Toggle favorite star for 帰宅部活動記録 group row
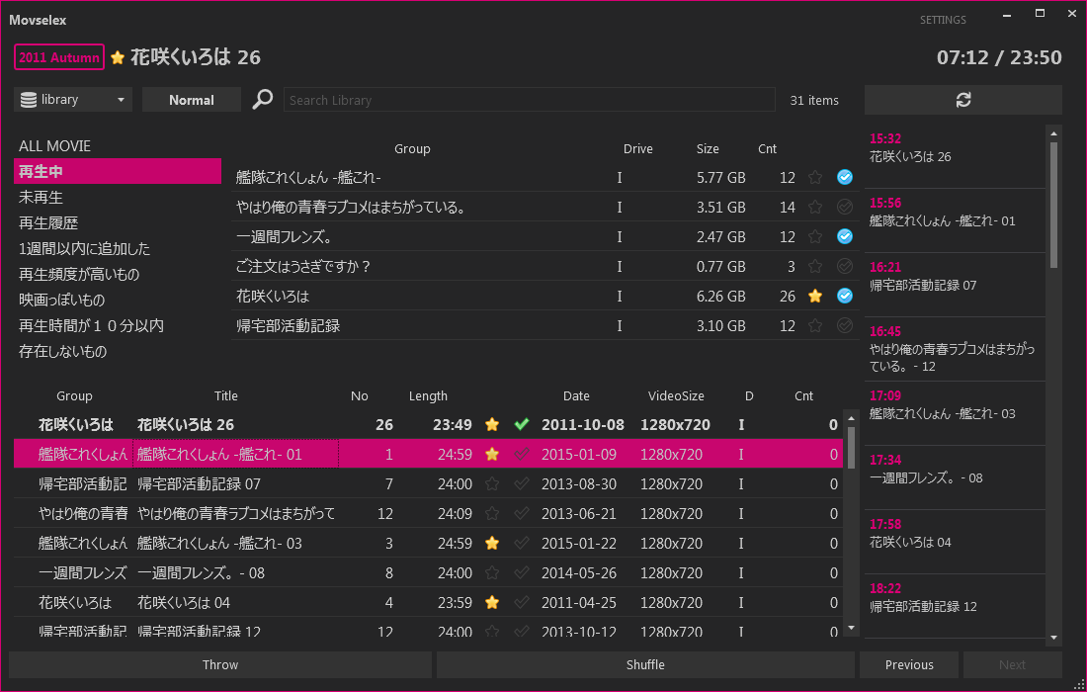The width and height of the screenshot is (1087, 692). tap(815, 326)
